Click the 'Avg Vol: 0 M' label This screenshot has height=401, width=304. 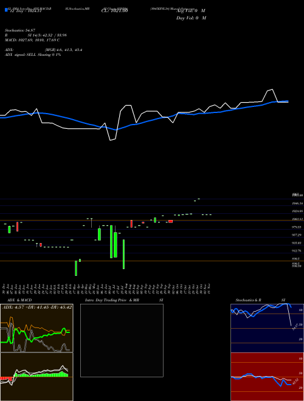tap(190, 11)
